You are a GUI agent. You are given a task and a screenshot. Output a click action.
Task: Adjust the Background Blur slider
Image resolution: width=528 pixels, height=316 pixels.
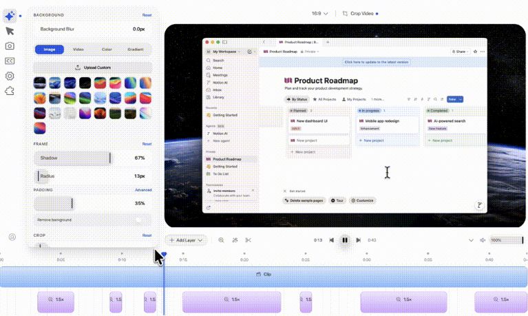point(93,30)
